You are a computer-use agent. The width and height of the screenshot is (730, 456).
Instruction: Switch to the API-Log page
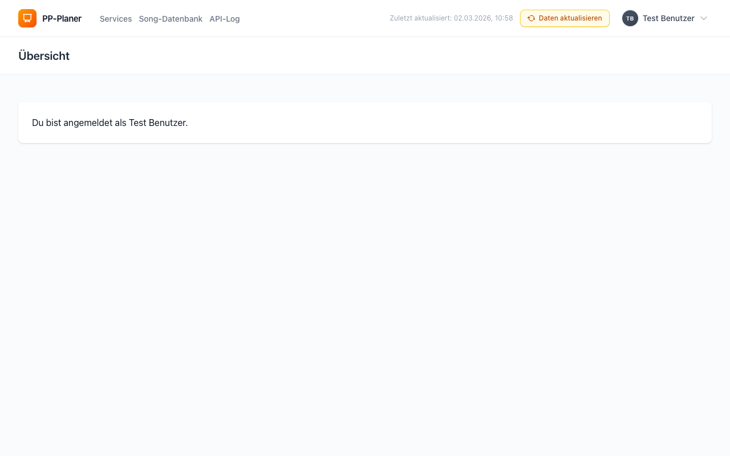pyautogui.click(x=225, y=19)
